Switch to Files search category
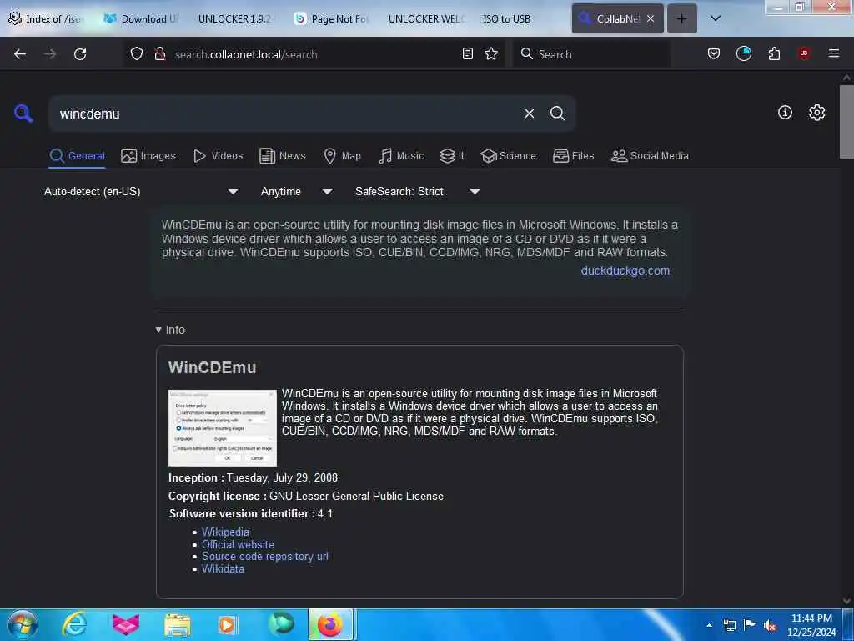Image resolution: width=854 pixels, height=641 pixels. point(573,156)
